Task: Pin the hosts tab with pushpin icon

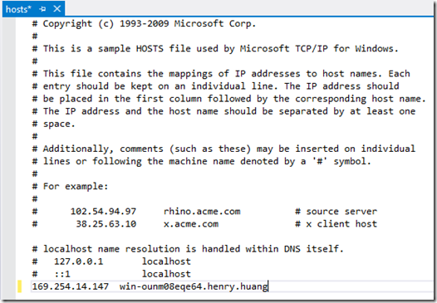Action: tap(42, 9)
